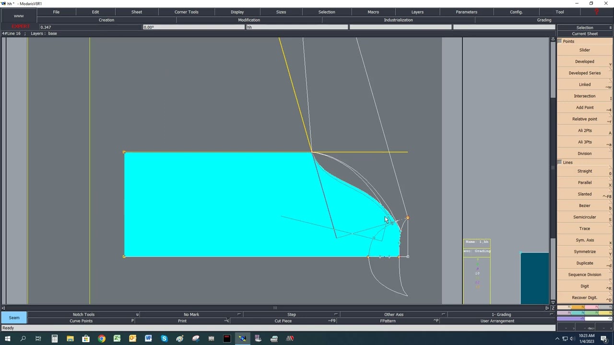Open the Sheet menu

coord(137,12)
